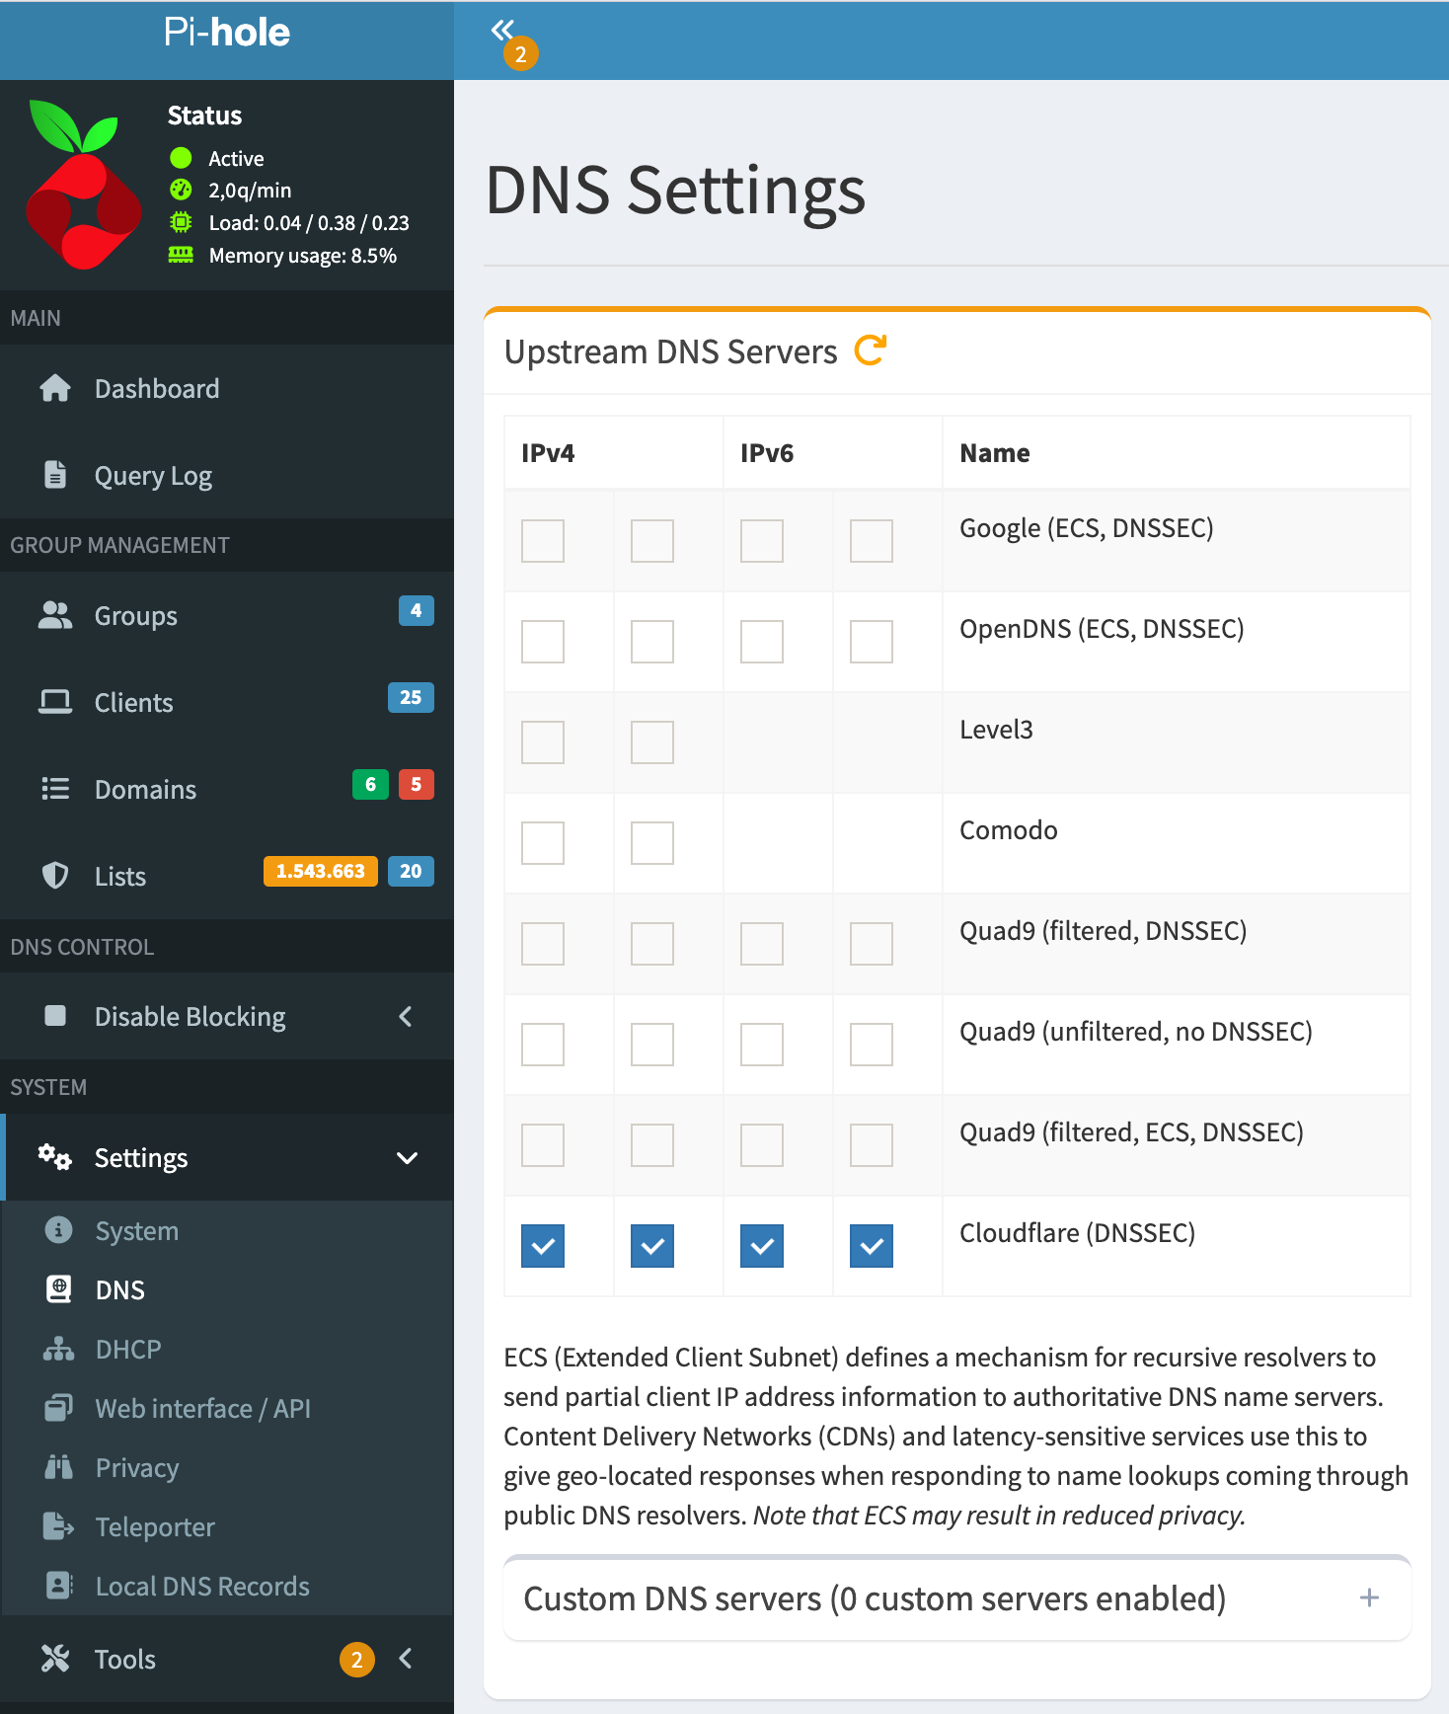Image resolution: width=1449 pixels, height=1714 pixels.
Task: Uncheck first IPv4 Cloudflare checkbox
Action: pyautogui.click(x=543, y=1246)
